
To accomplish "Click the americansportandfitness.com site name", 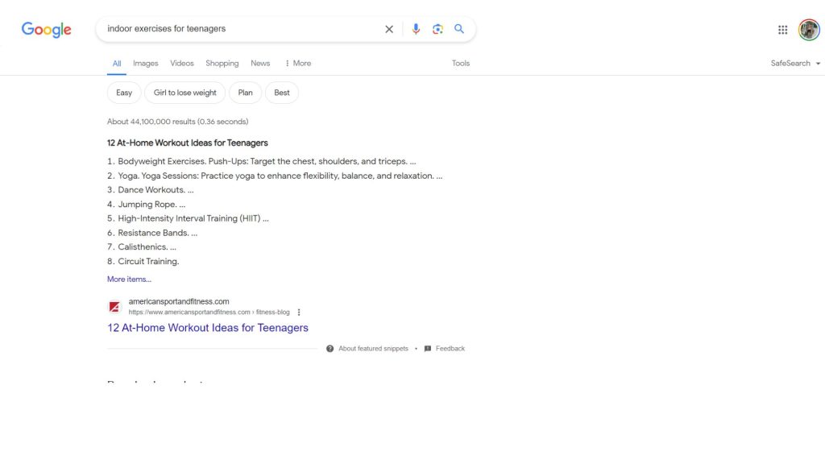I will (x=179, y=301).
